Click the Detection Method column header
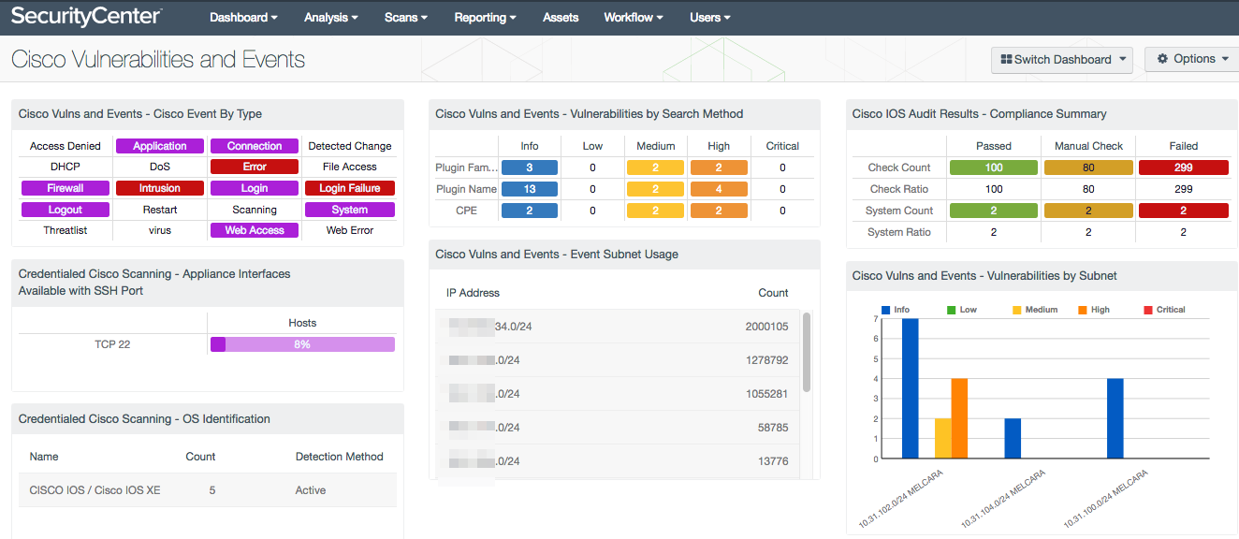Image resolution: width=1239 pixels, height=539 pixels. 340,457
